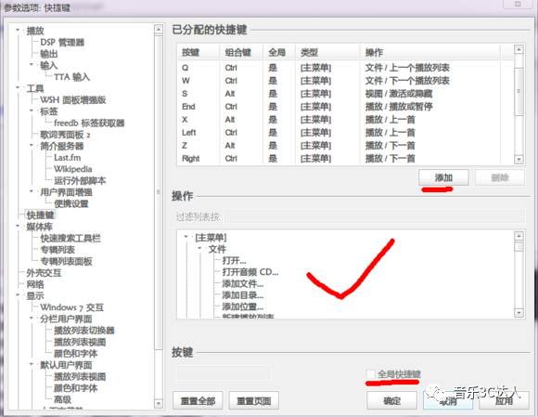The width and height of the screenshot is (538, 417).
Task: Select the Wikipedia tree entry
Action: pos(72,169)
